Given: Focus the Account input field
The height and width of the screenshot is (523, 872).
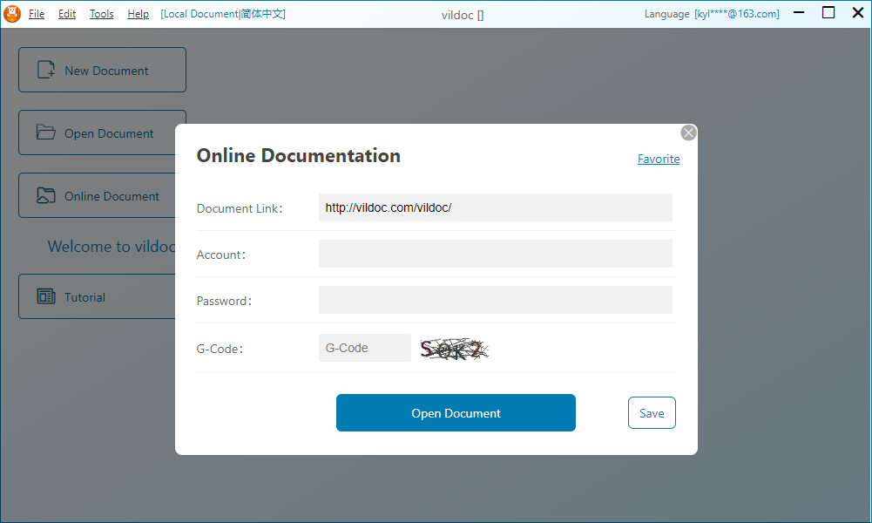Looking at the screenshot, I should (x=495, y=254).
